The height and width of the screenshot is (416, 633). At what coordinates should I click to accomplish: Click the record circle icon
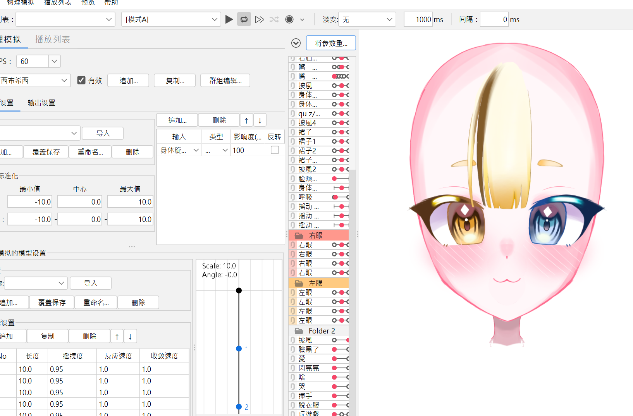click(289, 19)
